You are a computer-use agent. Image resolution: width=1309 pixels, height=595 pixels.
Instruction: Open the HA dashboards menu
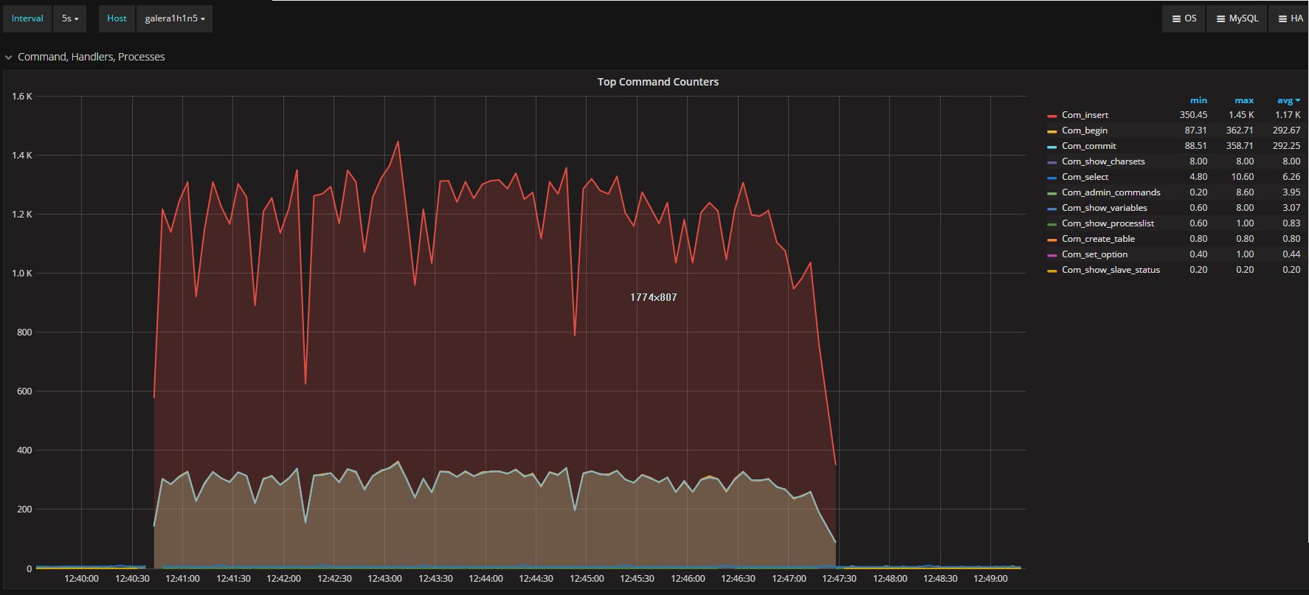pyautogui.click(x=1290, y=18)
